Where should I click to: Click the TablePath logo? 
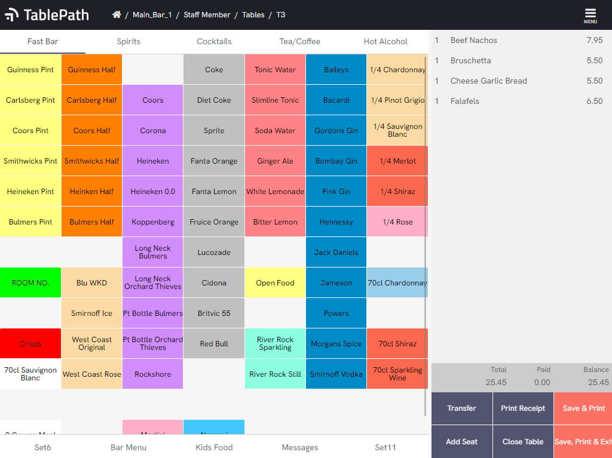47,15
